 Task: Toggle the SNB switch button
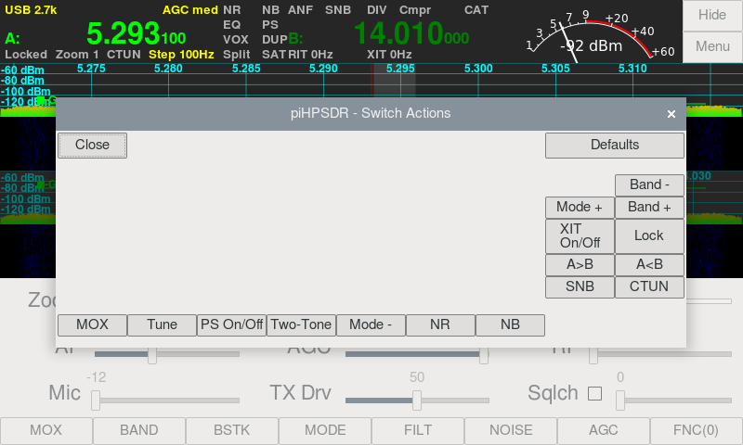580,286
